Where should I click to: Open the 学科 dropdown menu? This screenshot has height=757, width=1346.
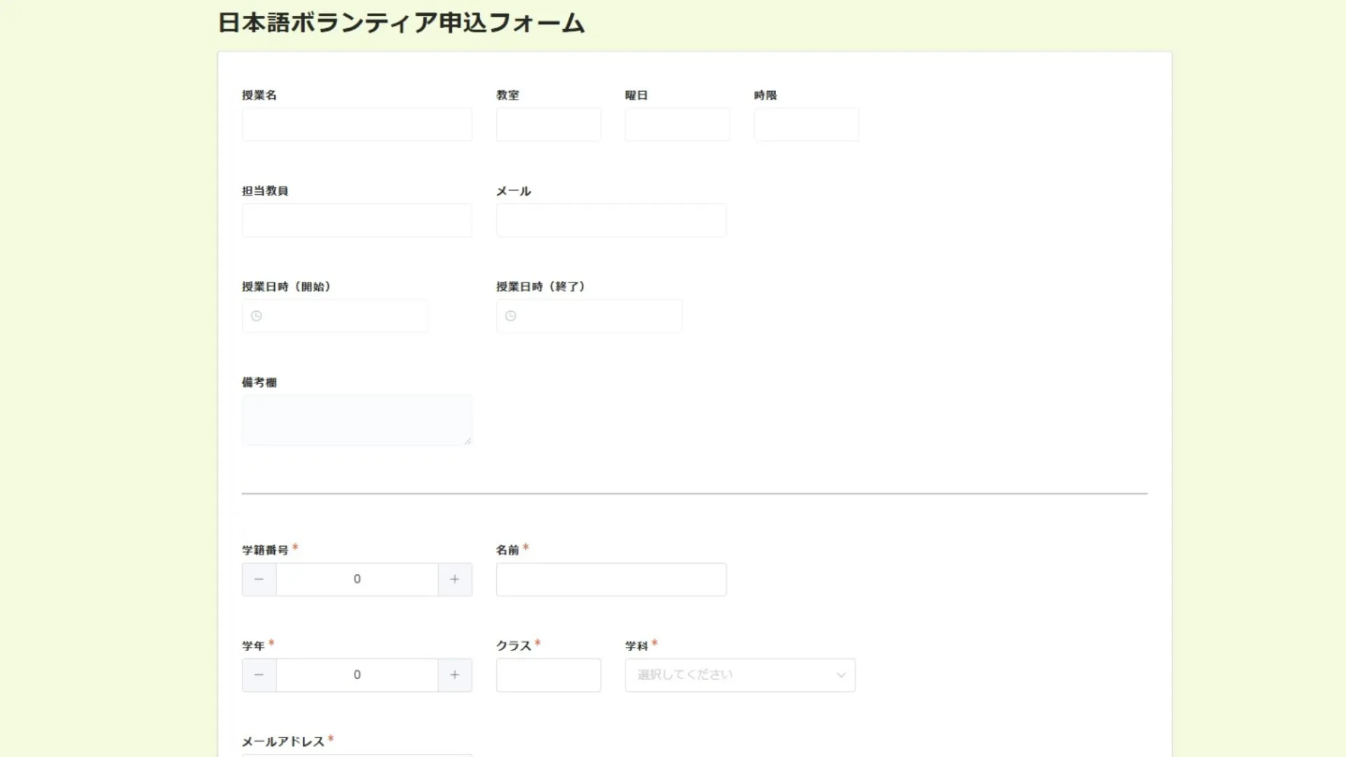(729, 674)
